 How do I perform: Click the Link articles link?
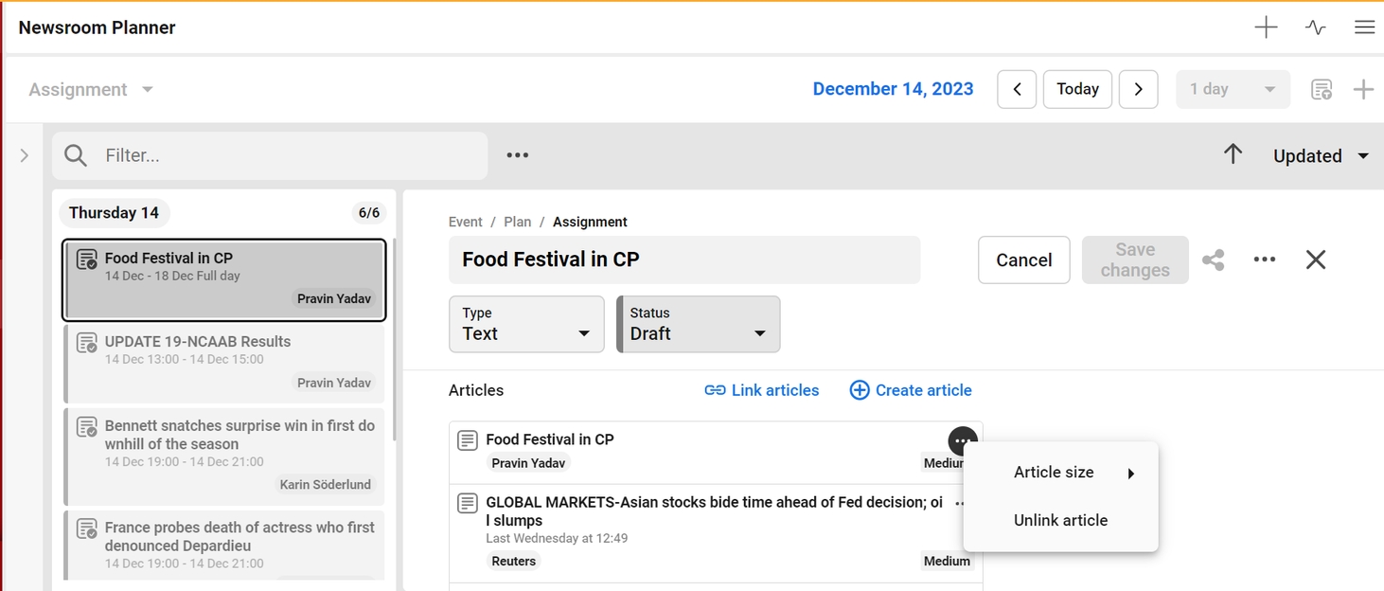tap(762, 390)
